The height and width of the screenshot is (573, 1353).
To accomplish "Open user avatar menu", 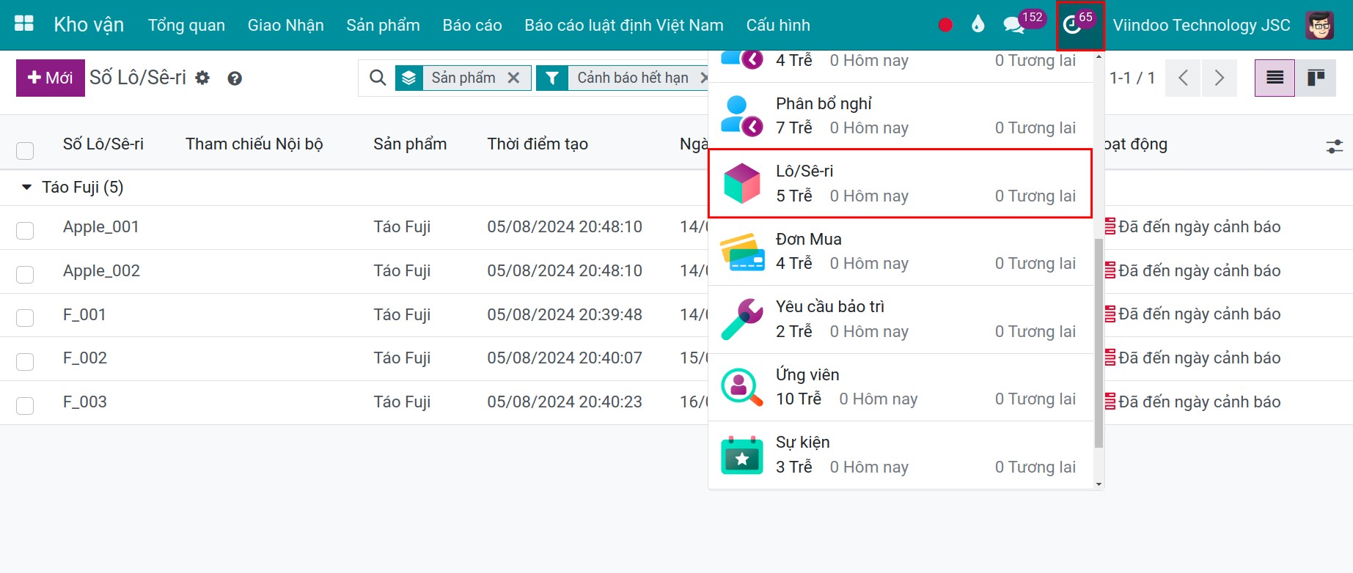I will tap(1320, 25).
